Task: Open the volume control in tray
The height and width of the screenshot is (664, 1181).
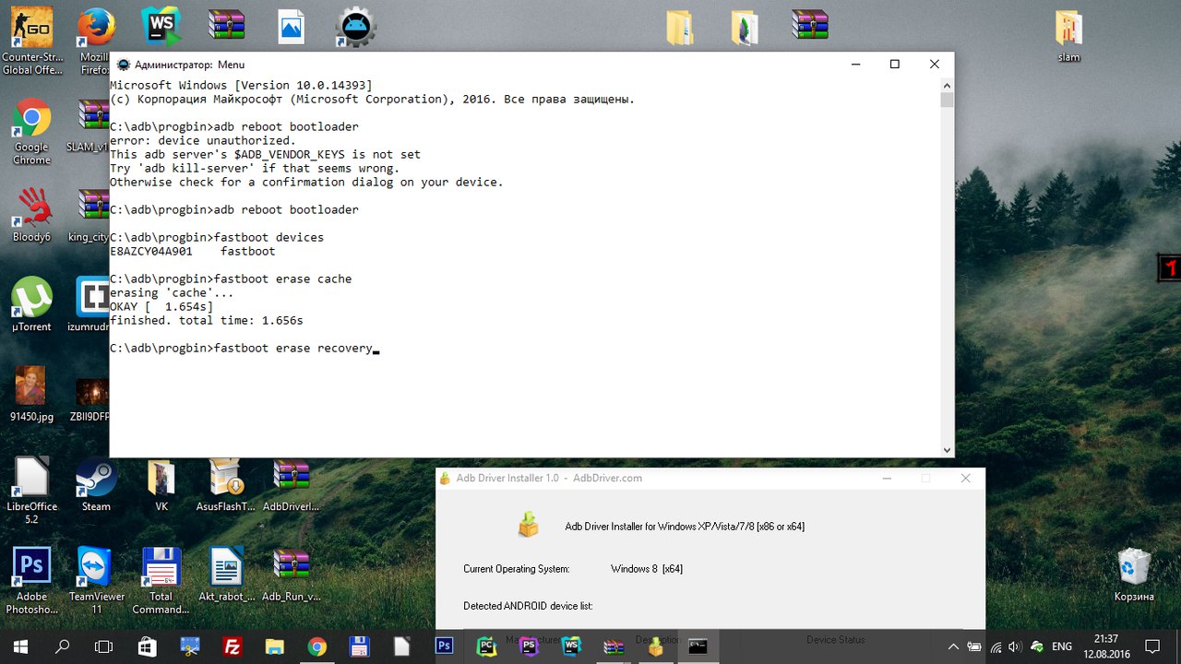Action: pos(1016,646)
